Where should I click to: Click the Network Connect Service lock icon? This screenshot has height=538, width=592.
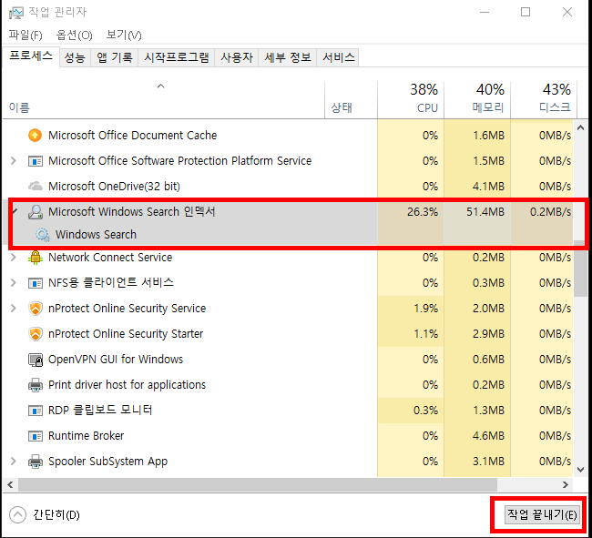tap(36, 258)
